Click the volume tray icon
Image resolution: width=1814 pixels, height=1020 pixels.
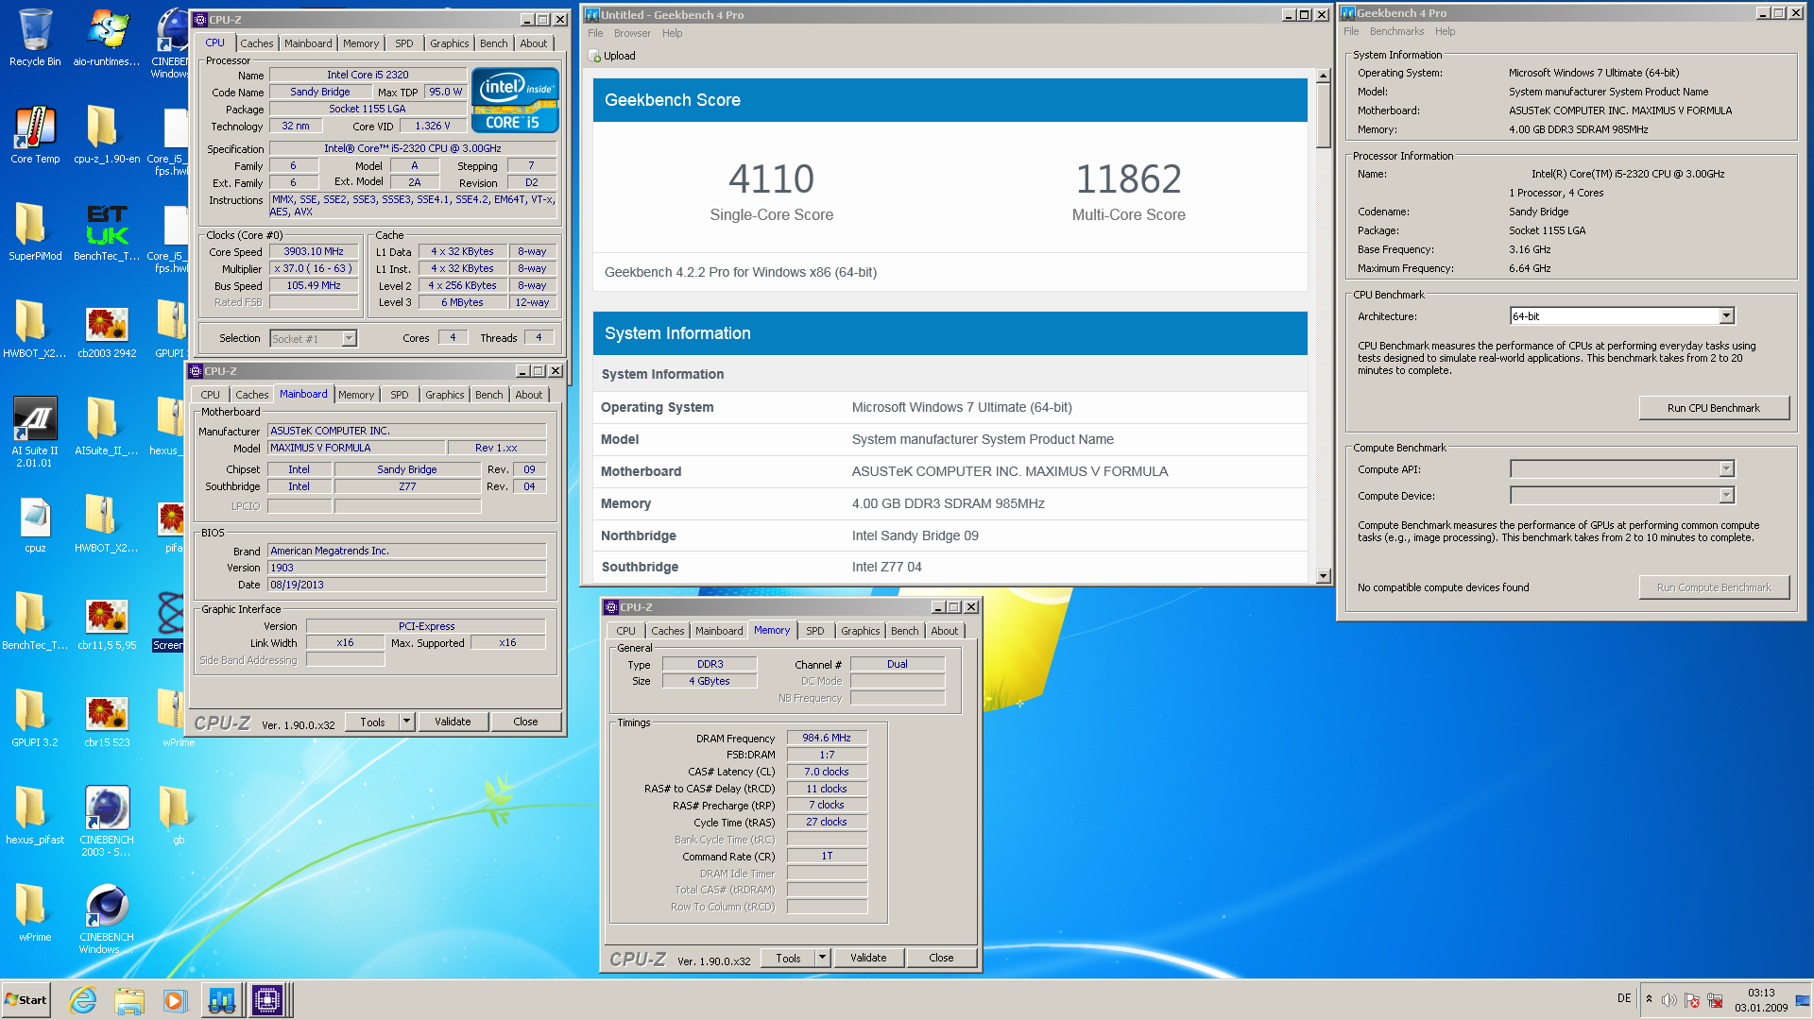point(1669,1000)
